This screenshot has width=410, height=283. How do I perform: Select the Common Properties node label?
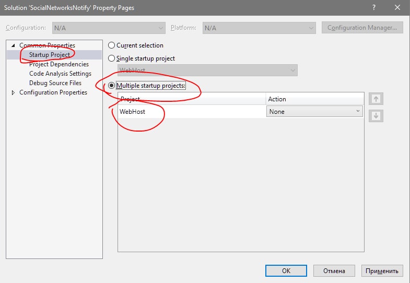(x=47, y=45)
